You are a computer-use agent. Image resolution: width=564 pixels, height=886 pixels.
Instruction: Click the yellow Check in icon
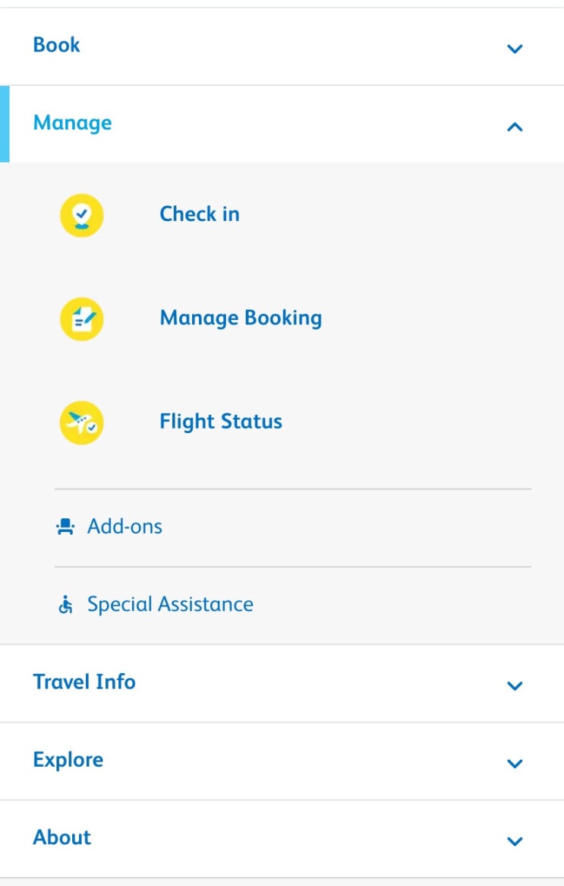82,215
